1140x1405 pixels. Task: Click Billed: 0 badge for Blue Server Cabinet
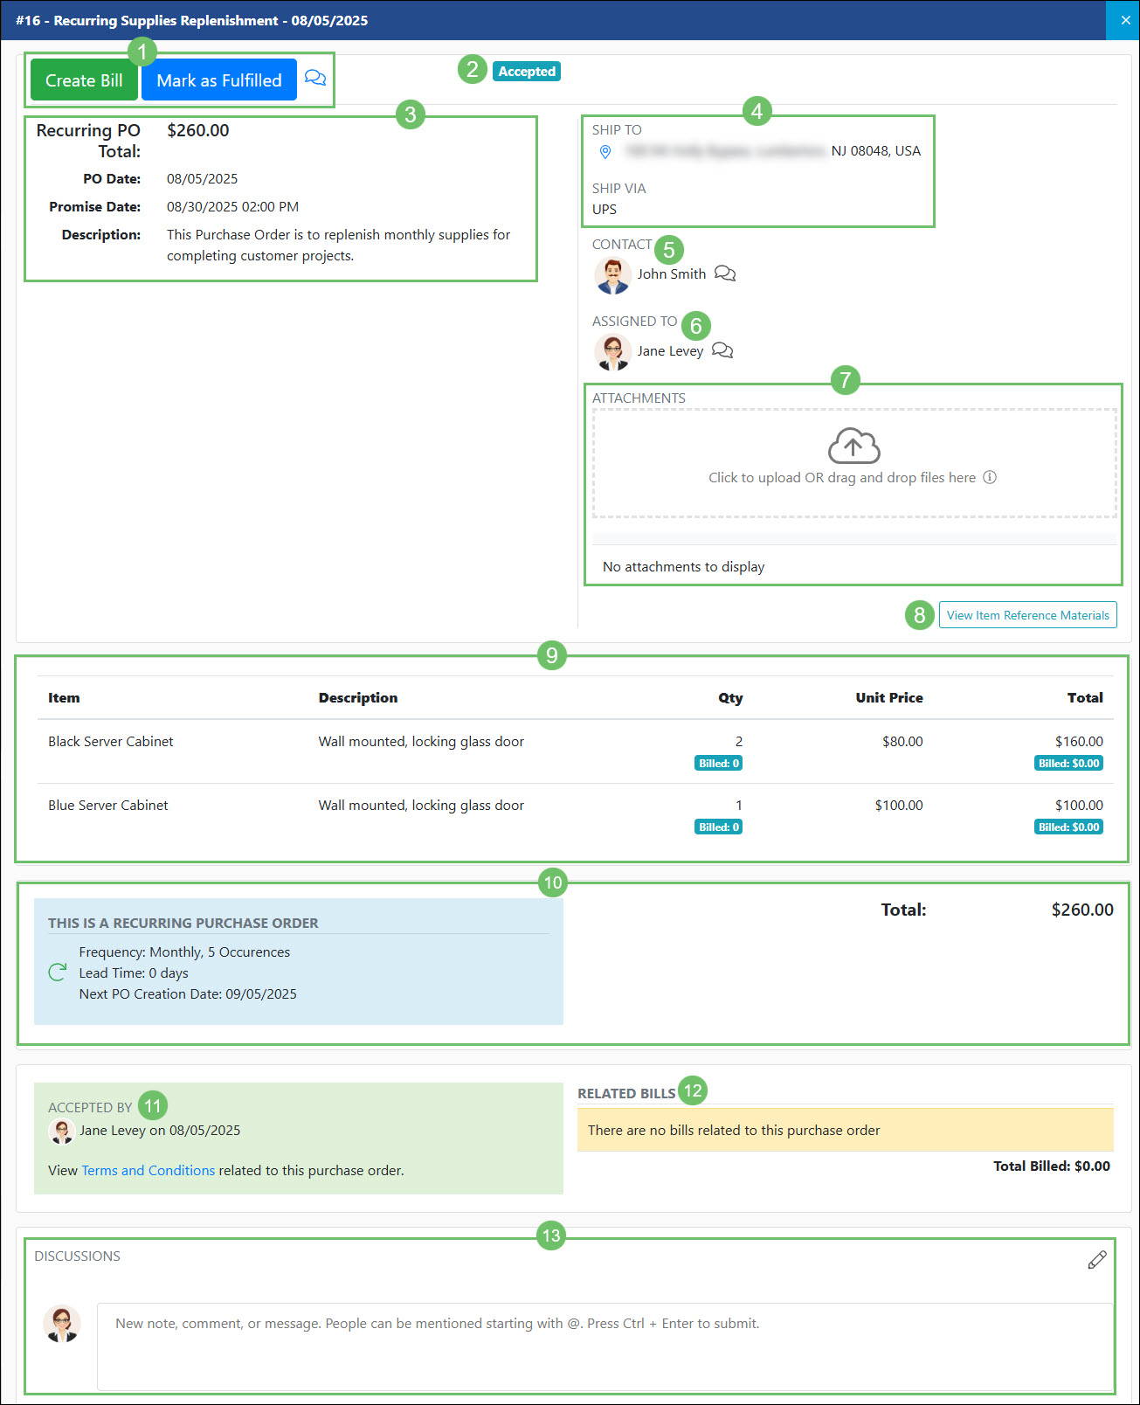coord(719,827)
